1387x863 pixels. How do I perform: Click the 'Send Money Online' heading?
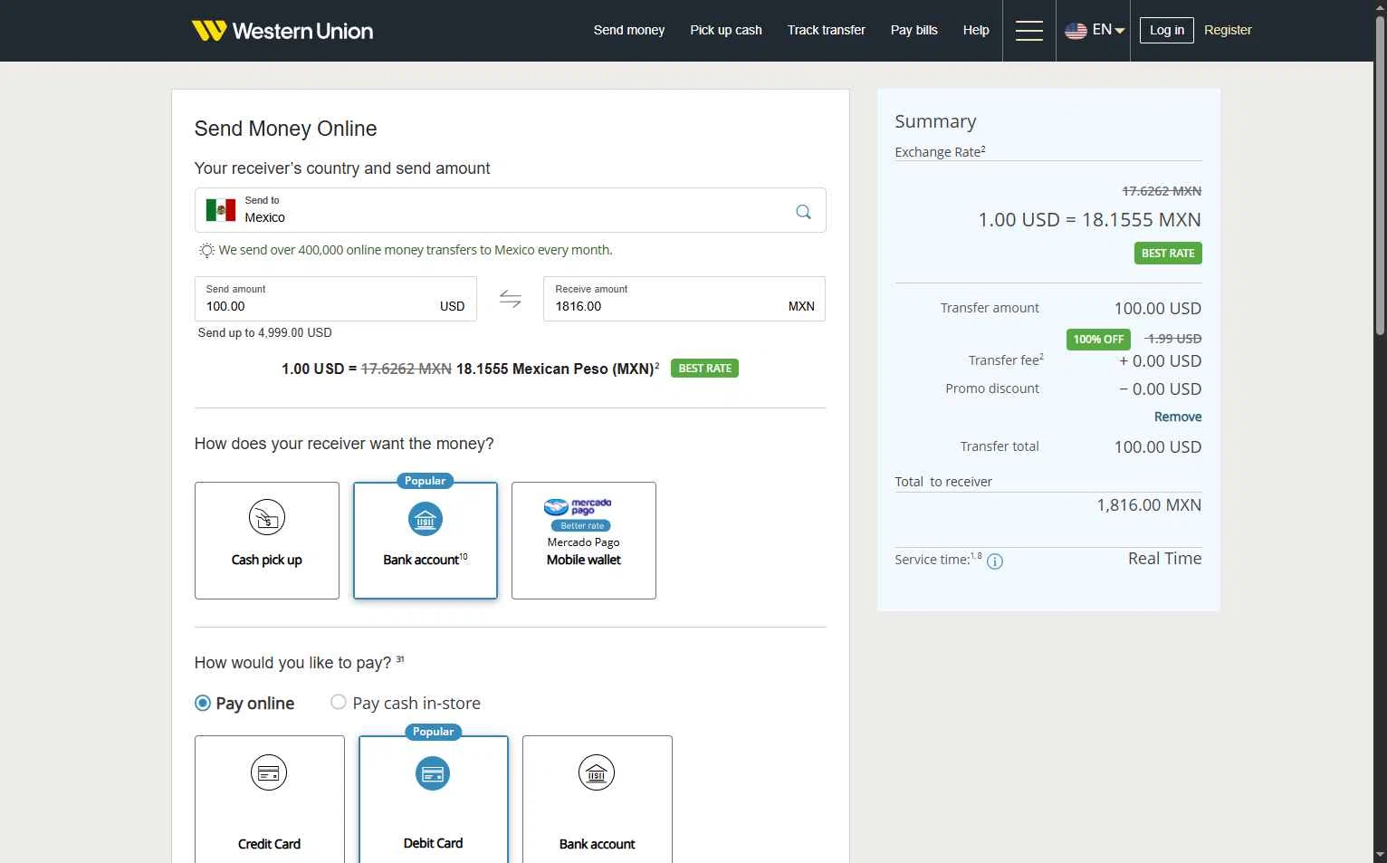285,129
